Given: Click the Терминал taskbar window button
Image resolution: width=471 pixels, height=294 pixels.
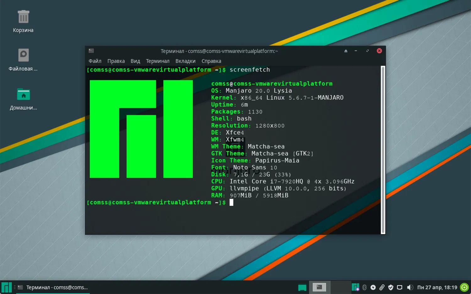Looking at the screenshot, I should [53, 287].
